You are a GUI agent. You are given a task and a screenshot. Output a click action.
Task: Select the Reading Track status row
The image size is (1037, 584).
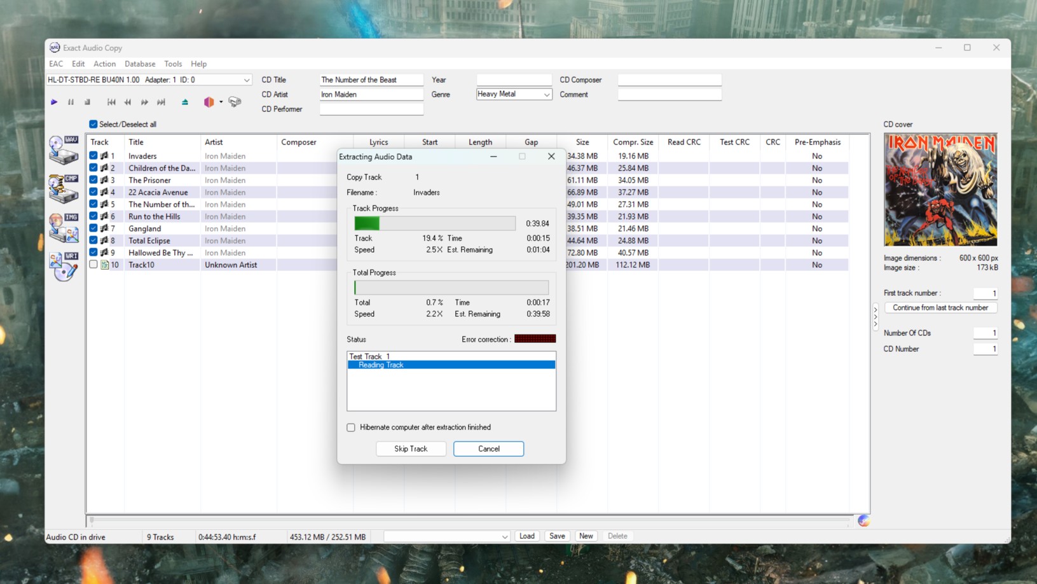click(451, 365)
